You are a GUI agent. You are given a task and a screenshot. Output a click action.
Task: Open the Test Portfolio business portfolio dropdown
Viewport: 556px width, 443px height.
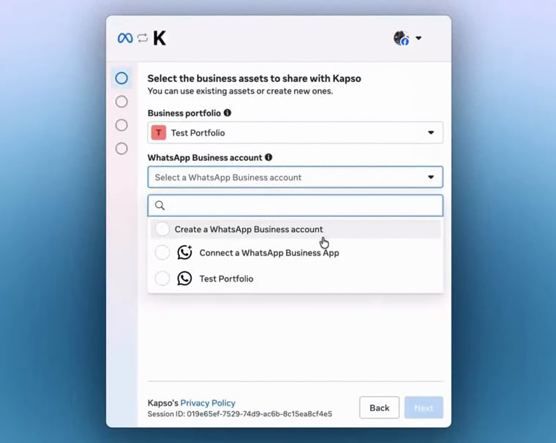coord(296,132)
